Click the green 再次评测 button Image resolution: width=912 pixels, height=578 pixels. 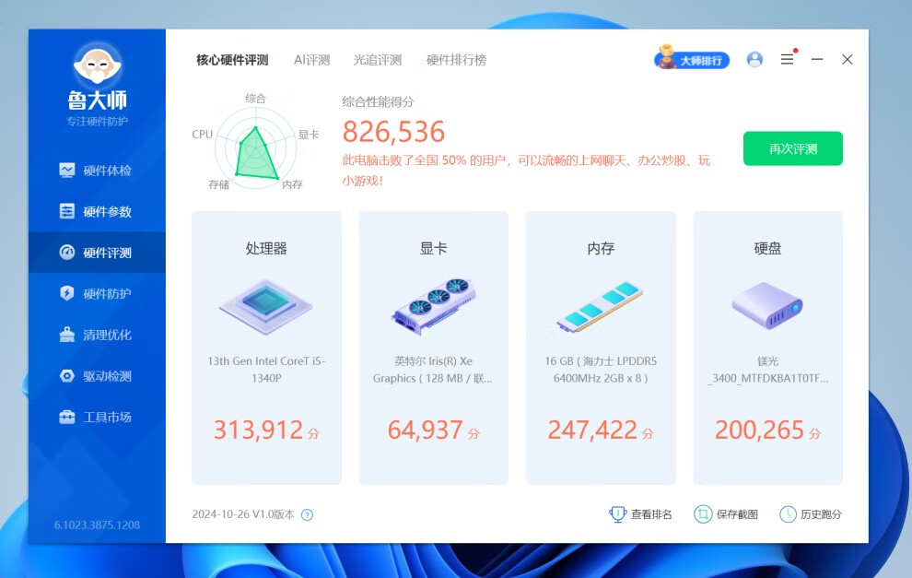pos(793,148)
